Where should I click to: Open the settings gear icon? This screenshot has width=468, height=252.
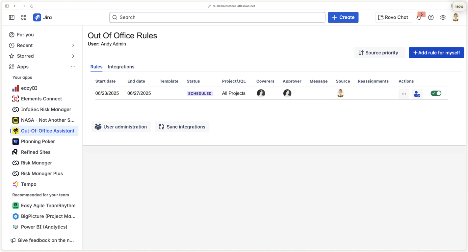(443, 17)
